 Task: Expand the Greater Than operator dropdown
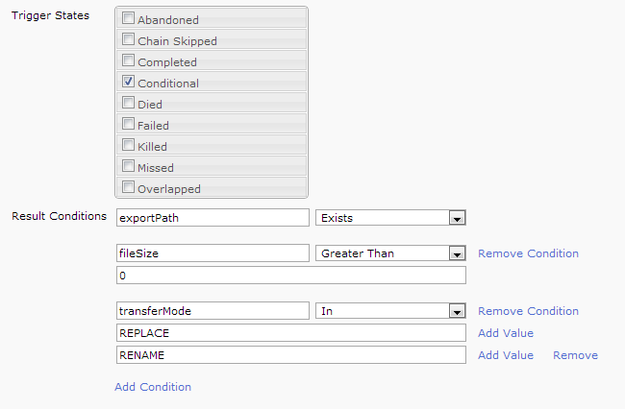[x=457, y=253]
